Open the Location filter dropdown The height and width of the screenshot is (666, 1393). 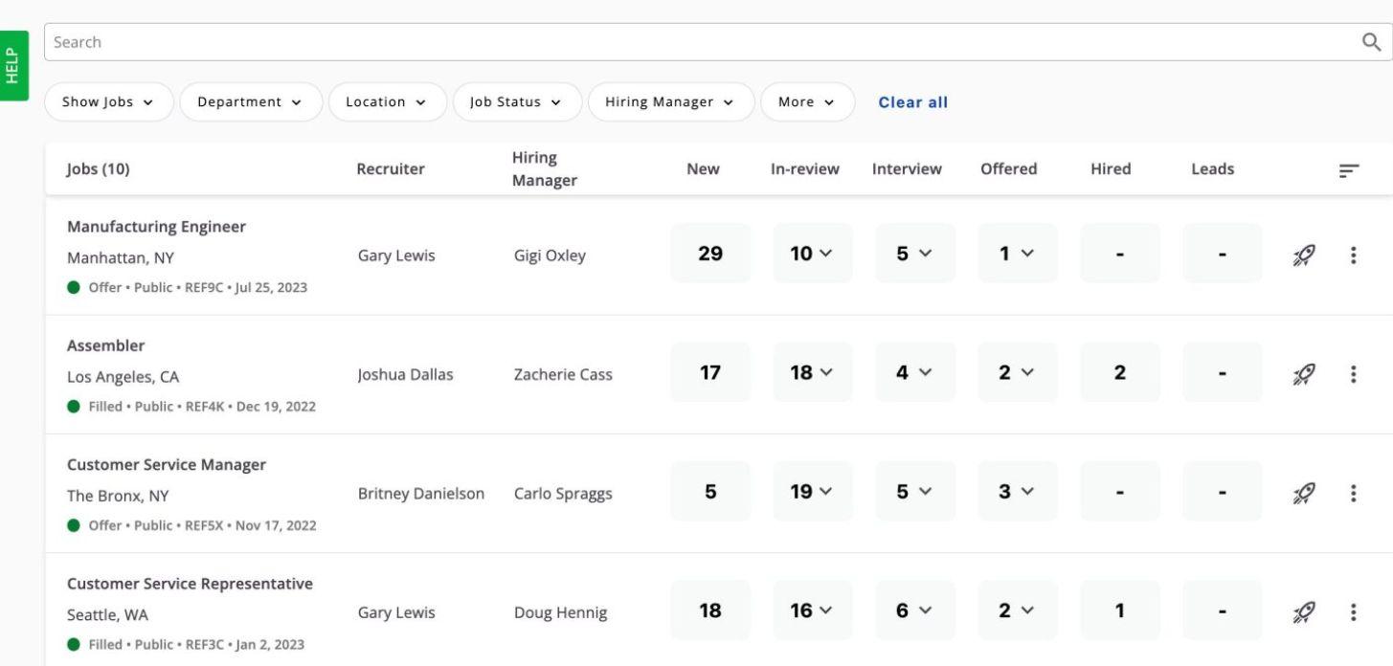coord(387,102)
